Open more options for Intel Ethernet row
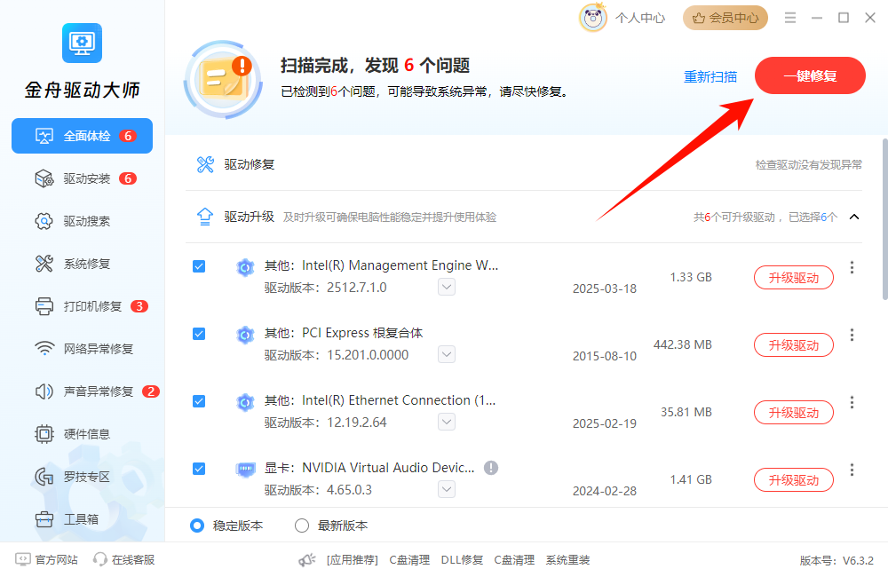This screenshot has height=577, width=888. pyautogui.click(x=852, y=402)
